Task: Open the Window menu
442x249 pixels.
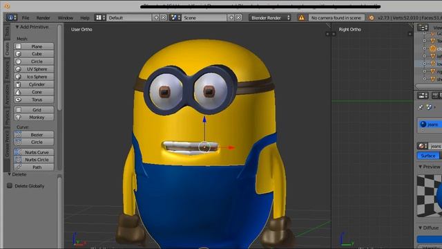Action: pyautogui.click(x=66, y=18)
